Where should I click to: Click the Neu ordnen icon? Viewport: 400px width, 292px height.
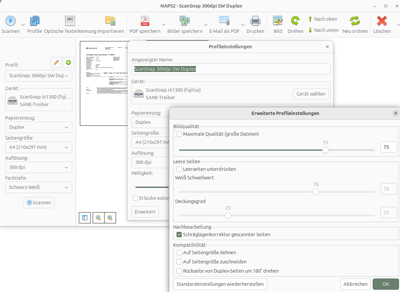355,21
